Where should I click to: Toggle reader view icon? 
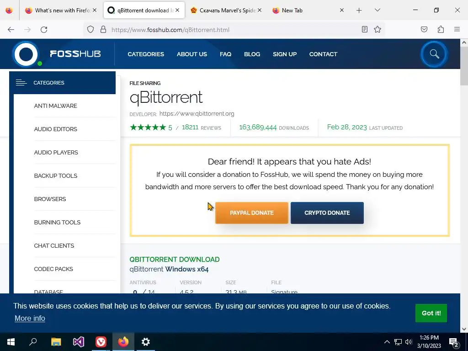tap(364, 29)
